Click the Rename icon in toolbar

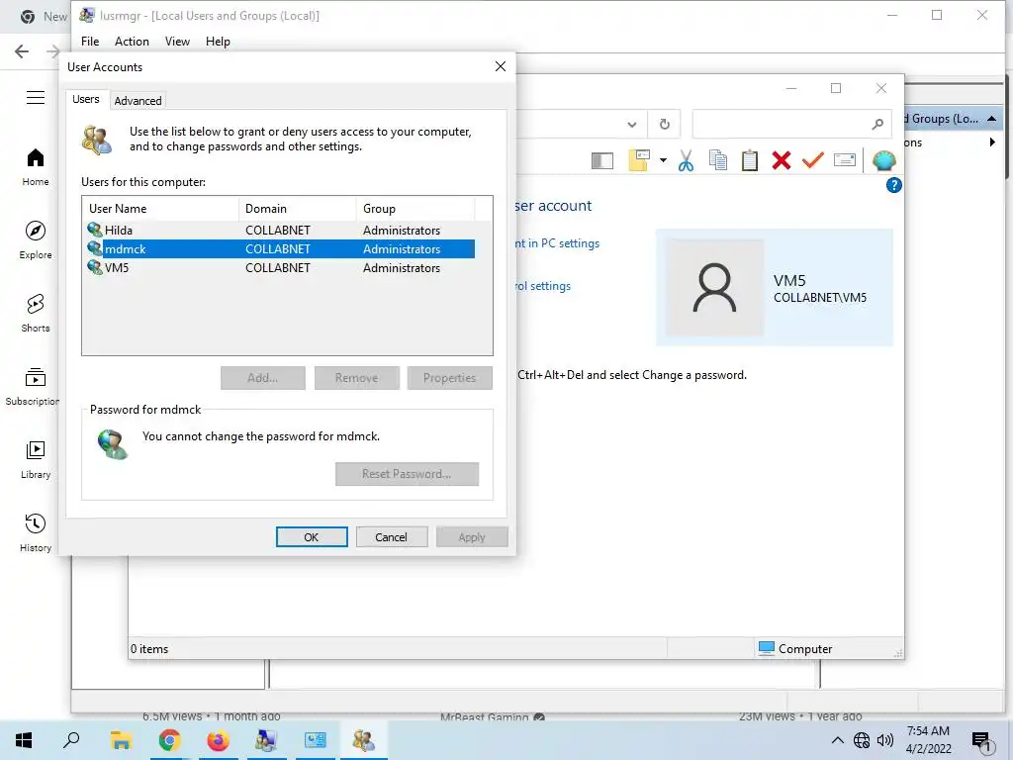(x=845, y=159)
